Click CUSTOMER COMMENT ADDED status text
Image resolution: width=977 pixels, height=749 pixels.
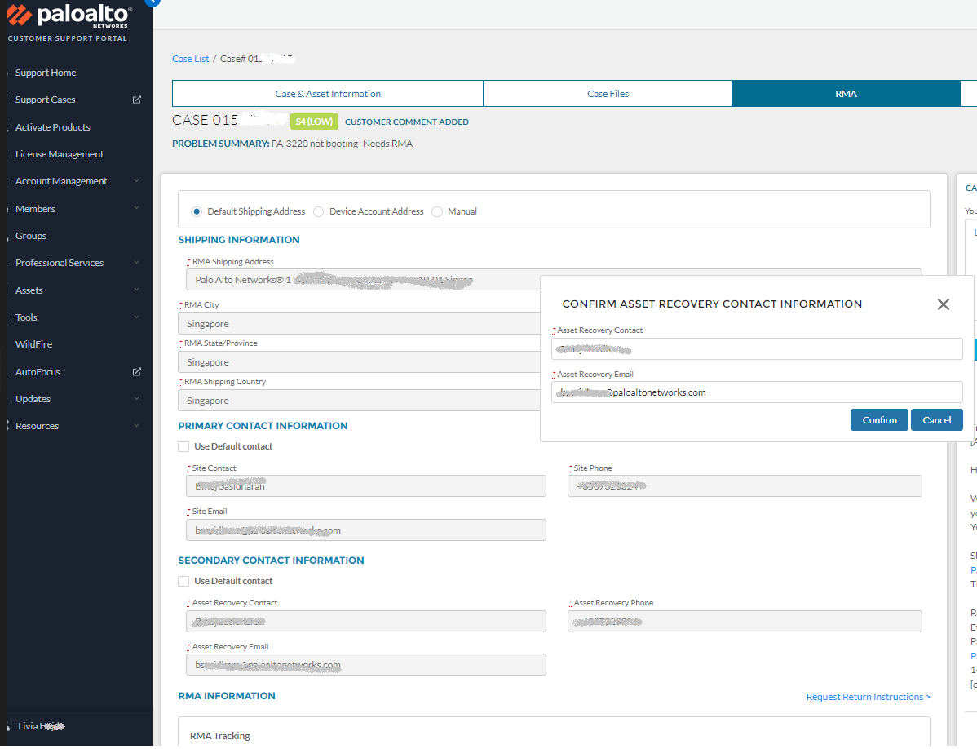pyautogui.click(x=407, y=122)
